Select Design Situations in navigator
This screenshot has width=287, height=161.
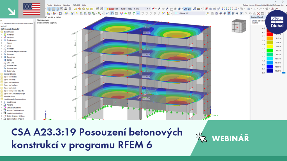pyautogui.click(x=14, y=108)
